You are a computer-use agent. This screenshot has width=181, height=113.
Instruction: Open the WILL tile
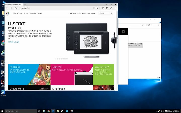click(x=103, y=88)
